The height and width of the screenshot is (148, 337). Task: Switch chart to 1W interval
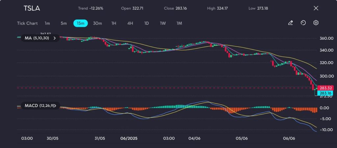(163, 23)
